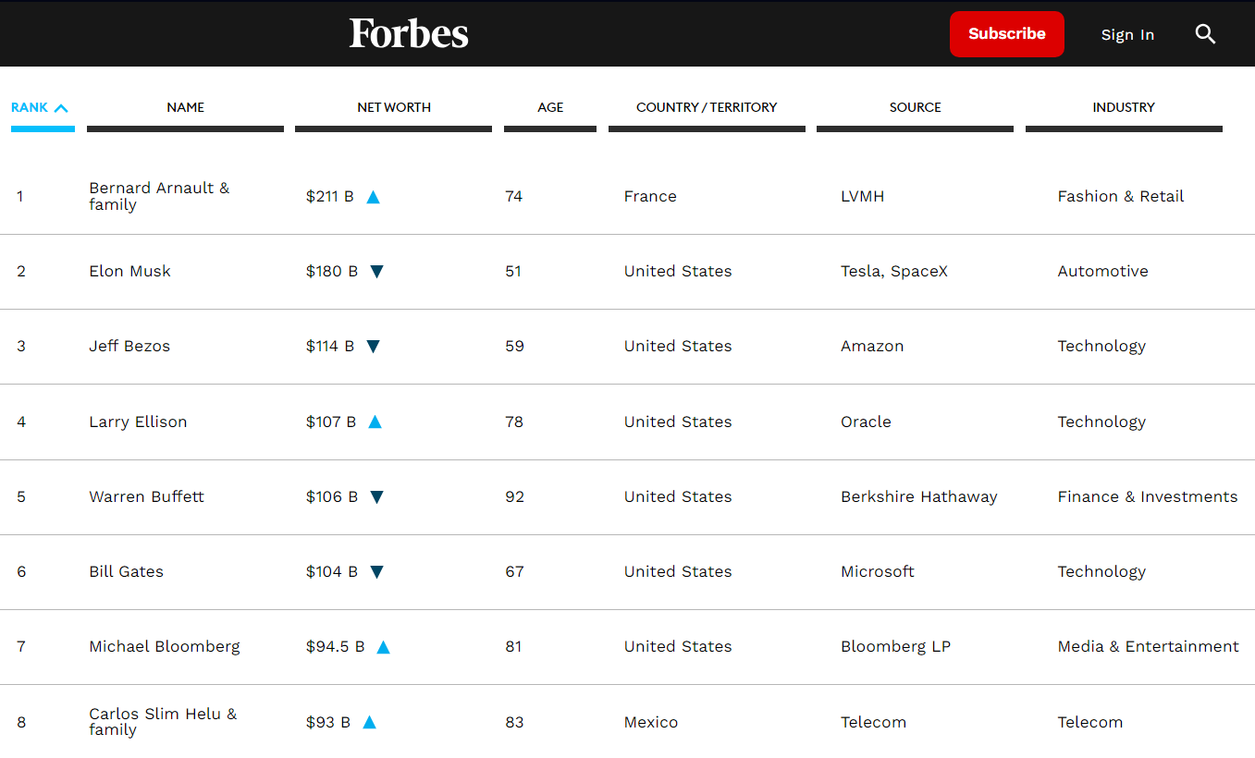
Task: Click the Berkshire Hathaway source cell
Action: tap(919, 496)
